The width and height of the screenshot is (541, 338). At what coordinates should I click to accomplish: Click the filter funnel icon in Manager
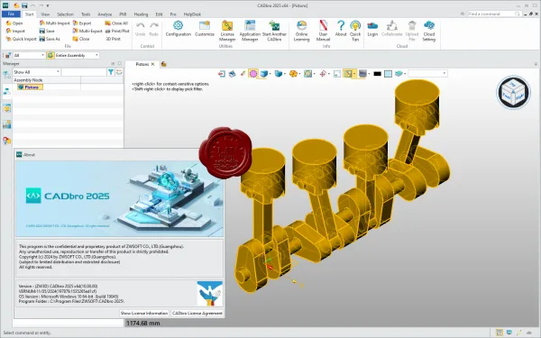[111, 72]
